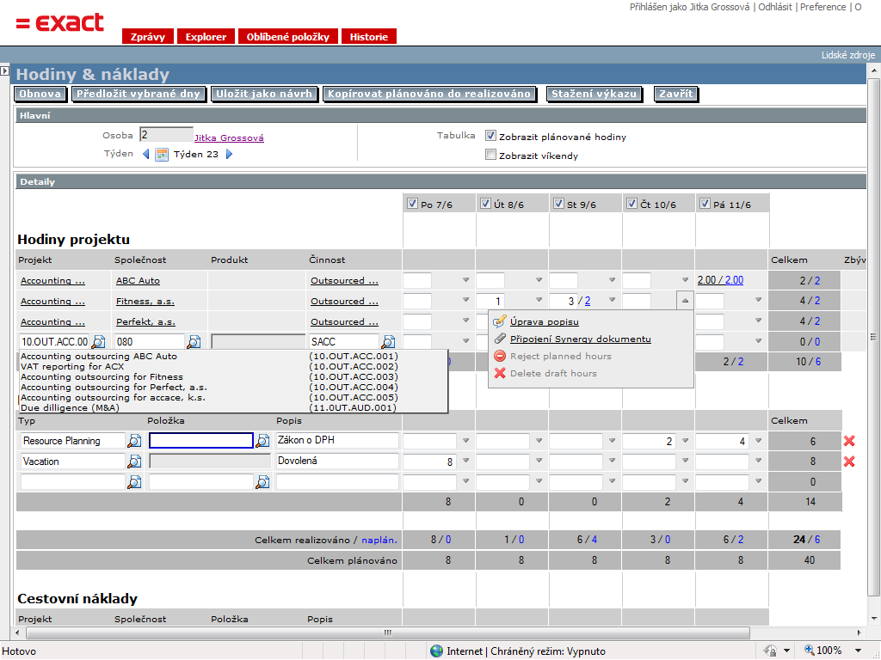
Task: Open the Oblíbené položky tab
Action: pyautogui.click(x=287, y=36)
